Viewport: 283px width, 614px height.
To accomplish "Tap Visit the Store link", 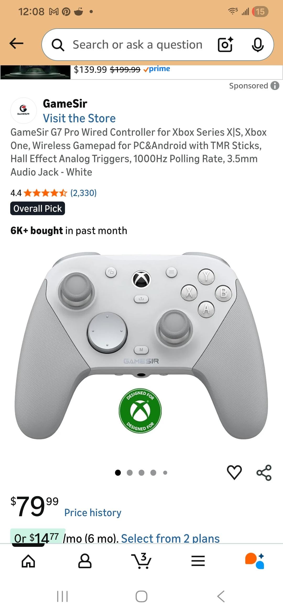I will pyautogui.click(x=79, y=118).
